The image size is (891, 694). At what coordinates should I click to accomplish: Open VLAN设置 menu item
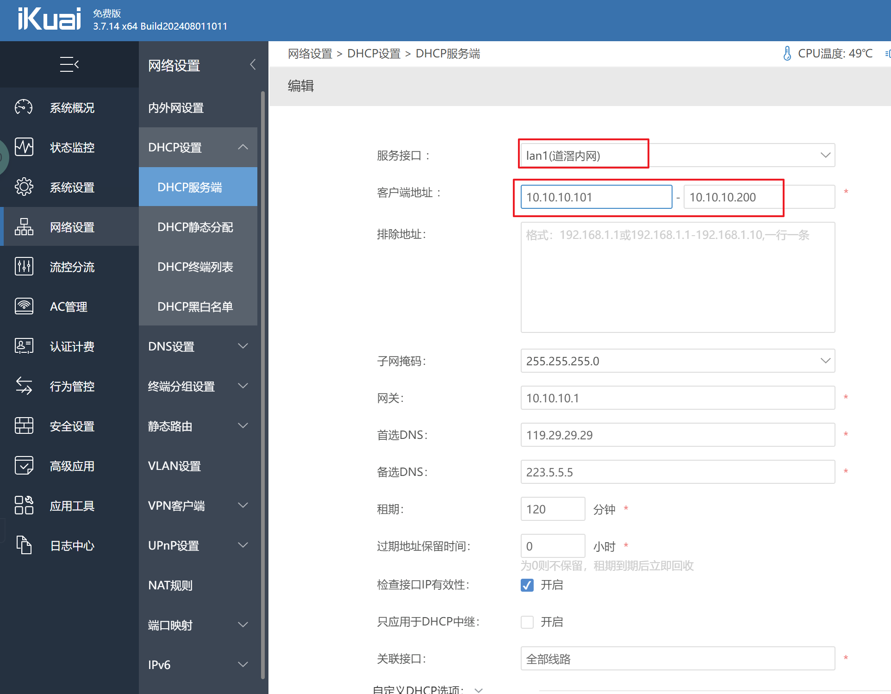(x=198, y=466)
